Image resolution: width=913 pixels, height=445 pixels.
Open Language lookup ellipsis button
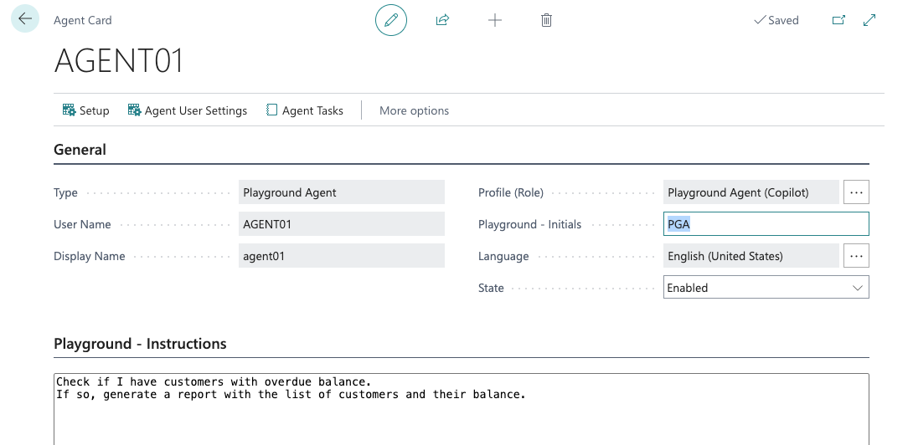(856, 256)
